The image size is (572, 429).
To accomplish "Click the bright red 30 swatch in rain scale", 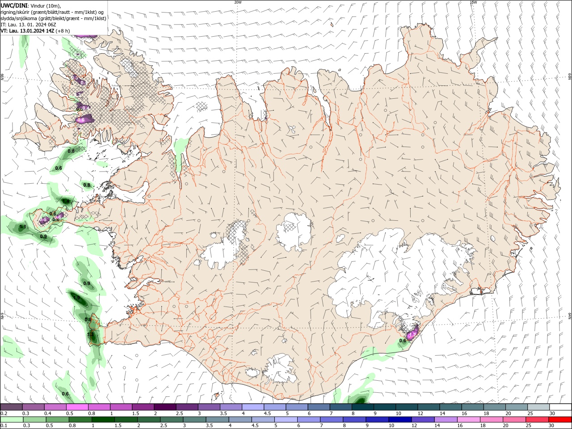I will pyautogui.click(x=560, y=420).
